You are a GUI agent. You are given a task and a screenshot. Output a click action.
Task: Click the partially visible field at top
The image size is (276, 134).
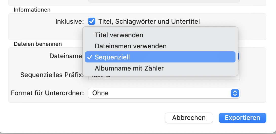(164, 1)
